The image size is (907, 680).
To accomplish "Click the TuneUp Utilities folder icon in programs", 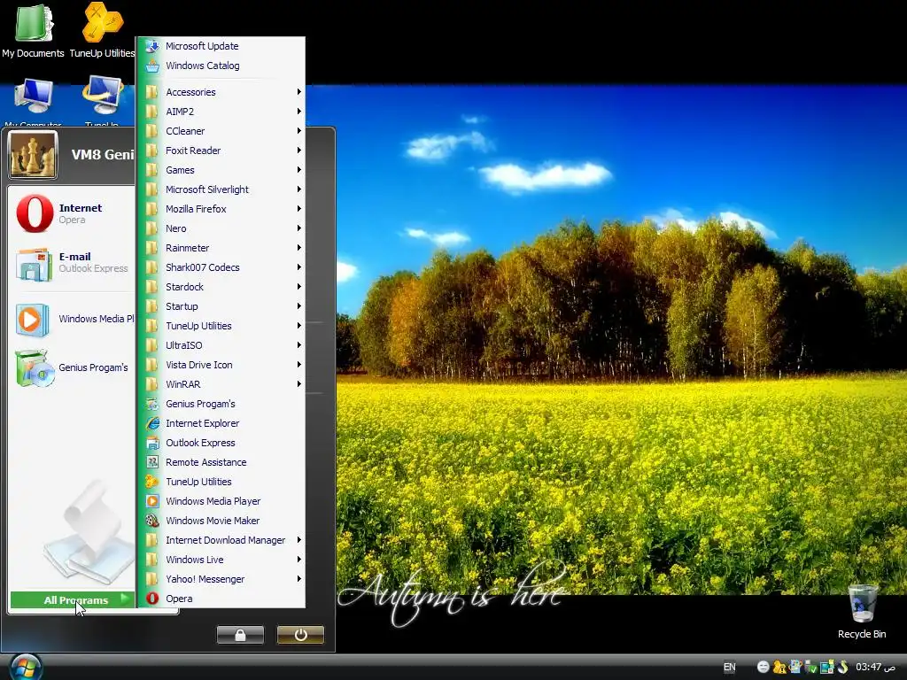I will tap(152, 326).
